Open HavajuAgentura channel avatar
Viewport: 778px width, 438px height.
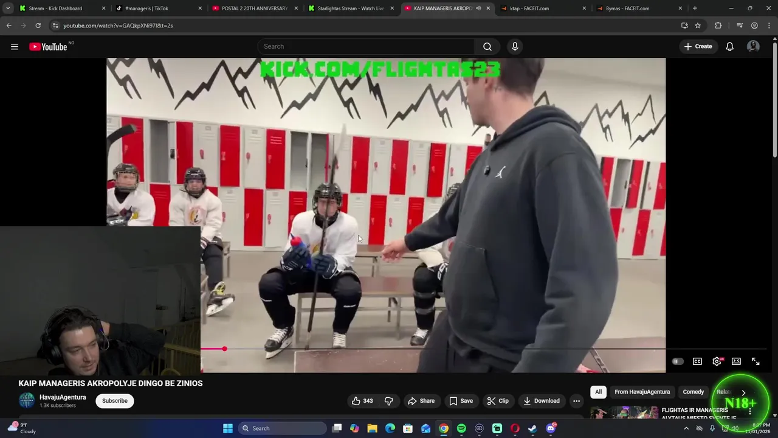click(x=27, y=400)
